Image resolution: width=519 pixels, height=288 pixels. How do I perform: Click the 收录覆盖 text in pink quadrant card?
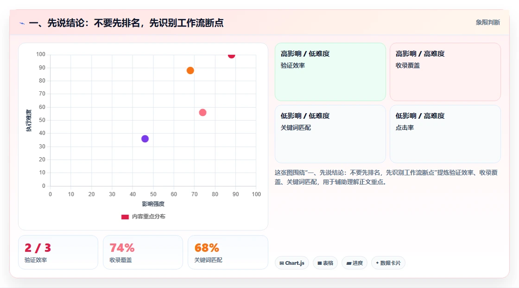(408, 65)
